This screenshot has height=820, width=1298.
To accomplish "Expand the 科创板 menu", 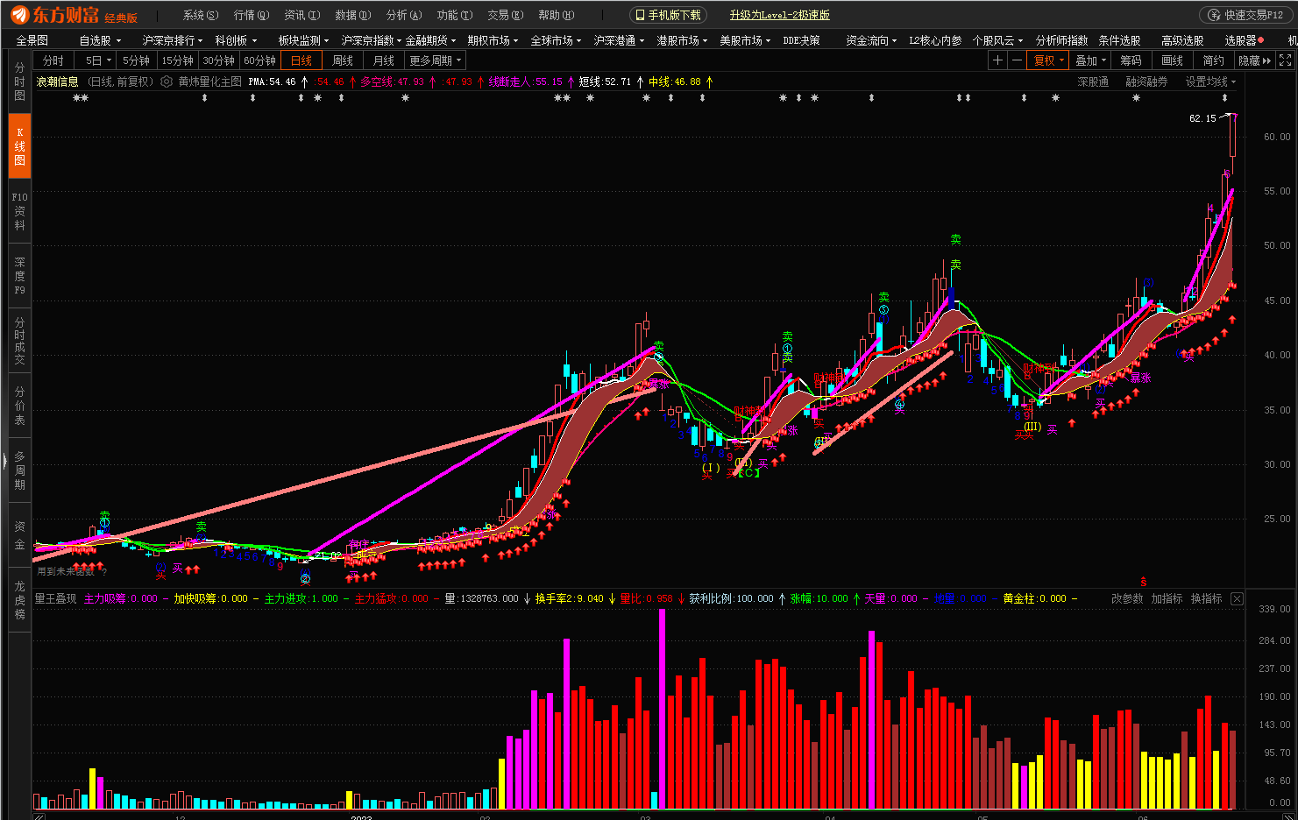I will (x=236, y=40).
